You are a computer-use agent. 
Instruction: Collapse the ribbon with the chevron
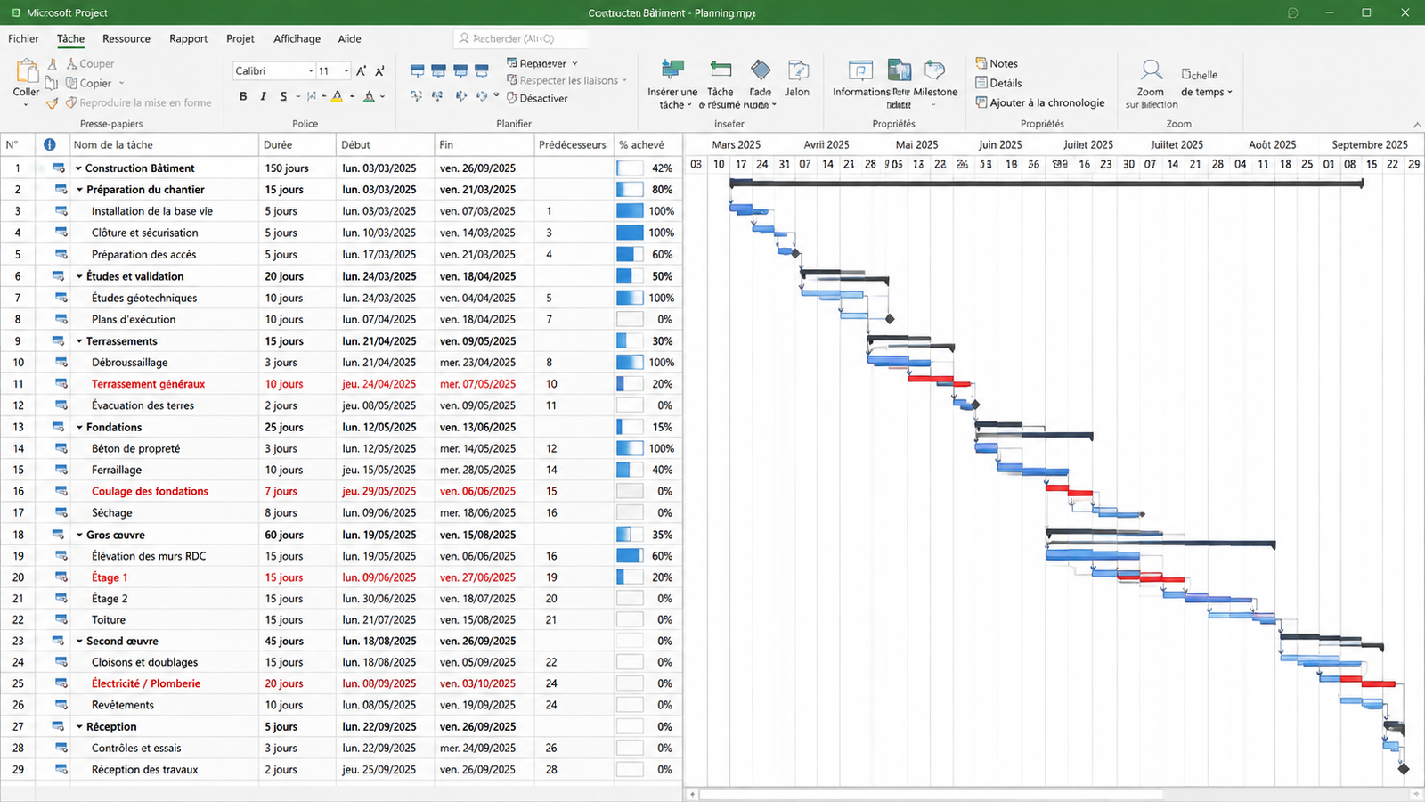point(1416,125)
